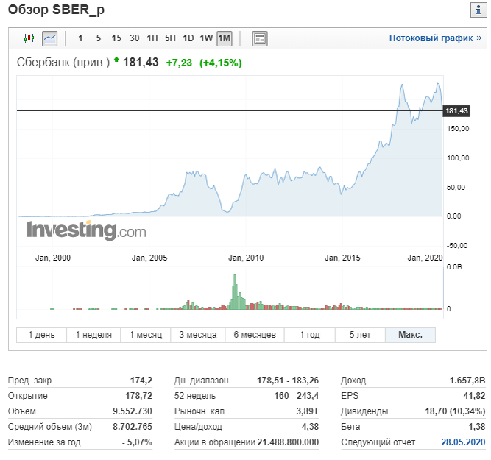Set the 5 minute interval
This screenshot has width=491, height=460.
99,38
